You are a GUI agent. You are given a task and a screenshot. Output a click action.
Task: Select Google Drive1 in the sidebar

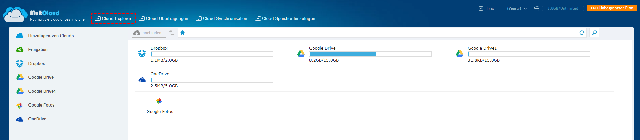(42, 91)
